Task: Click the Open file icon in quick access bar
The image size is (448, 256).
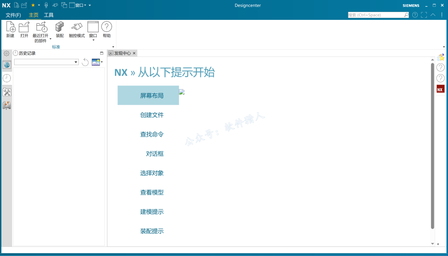Action: [x=24, y=5]
